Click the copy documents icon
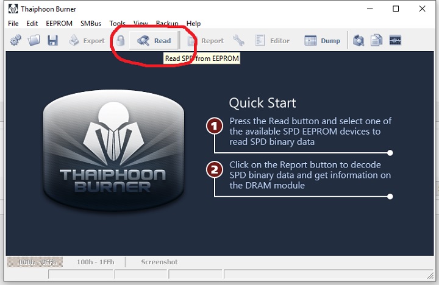 [x=377, y=41]
